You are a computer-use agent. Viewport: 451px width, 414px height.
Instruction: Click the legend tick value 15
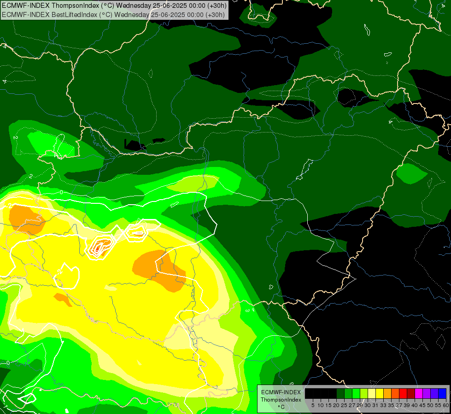328,405
